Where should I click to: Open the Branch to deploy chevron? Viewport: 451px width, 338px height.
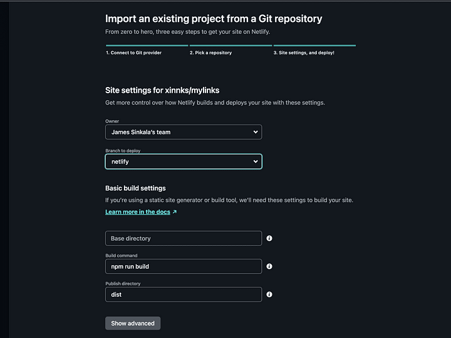[x=256, y=161]
